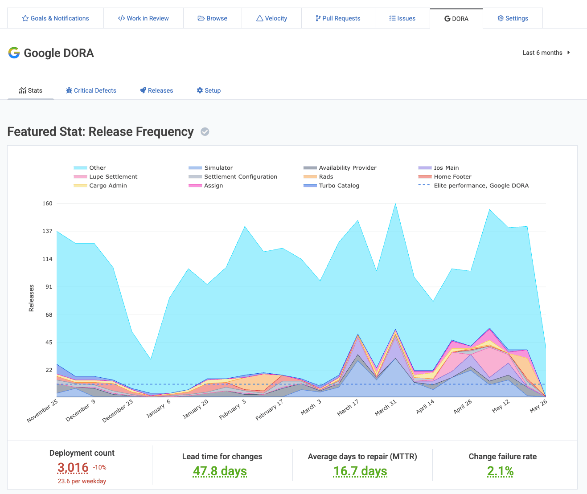Open Critical Defects bug tab
The image size is (587, 494).
(91, 90)
